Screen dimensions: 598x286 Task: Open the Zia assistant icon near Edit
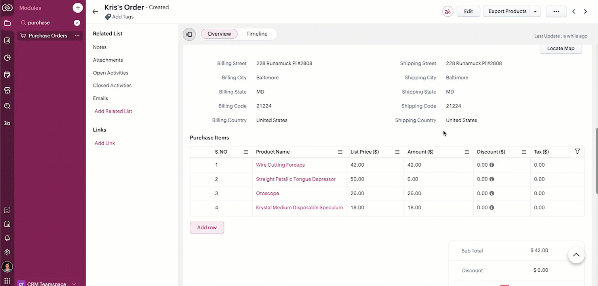[x=448, y=11]
